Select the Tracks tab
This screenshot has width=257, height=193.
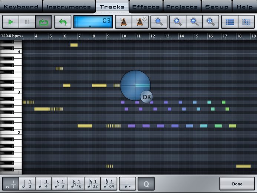[x=112, y=7]
